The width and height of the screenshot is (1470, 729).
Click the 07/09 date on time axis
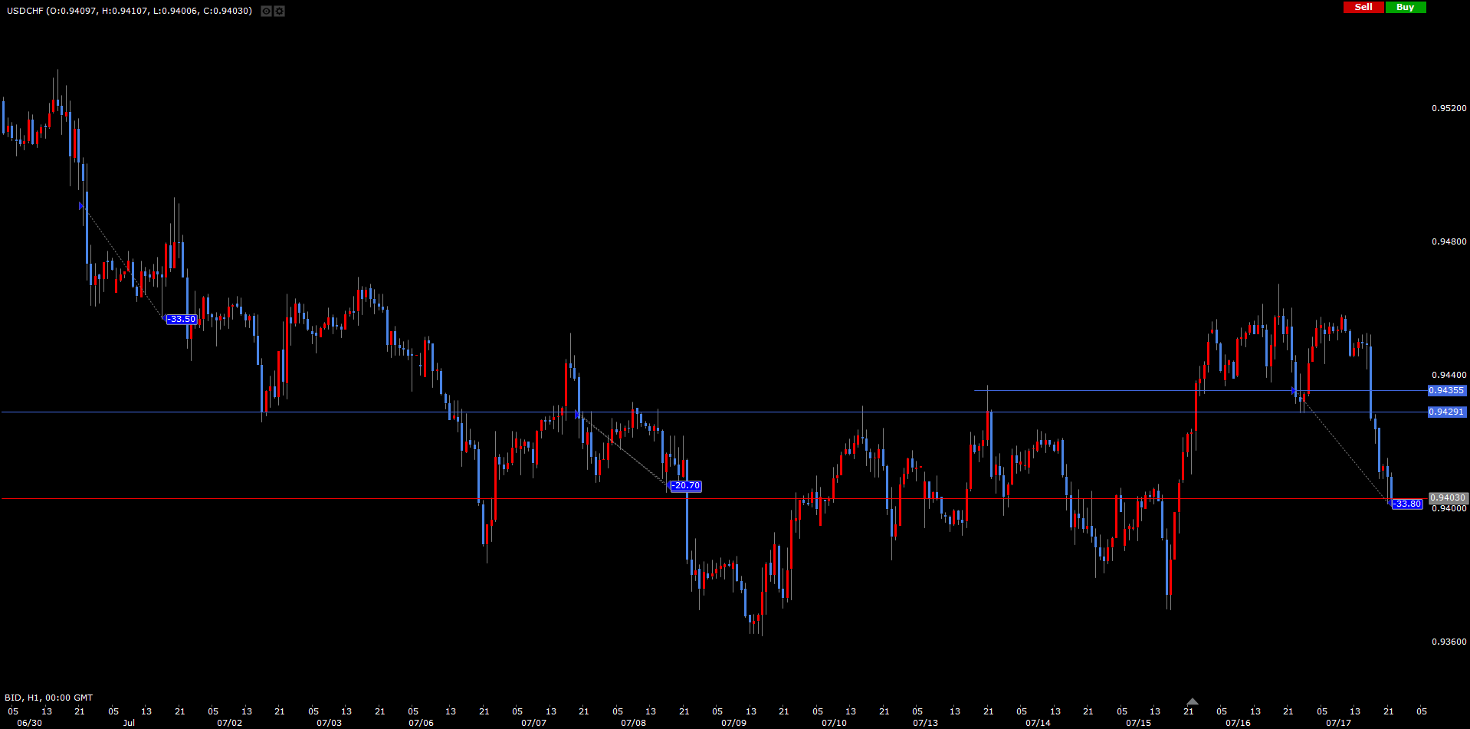click(x=733, y=723)
